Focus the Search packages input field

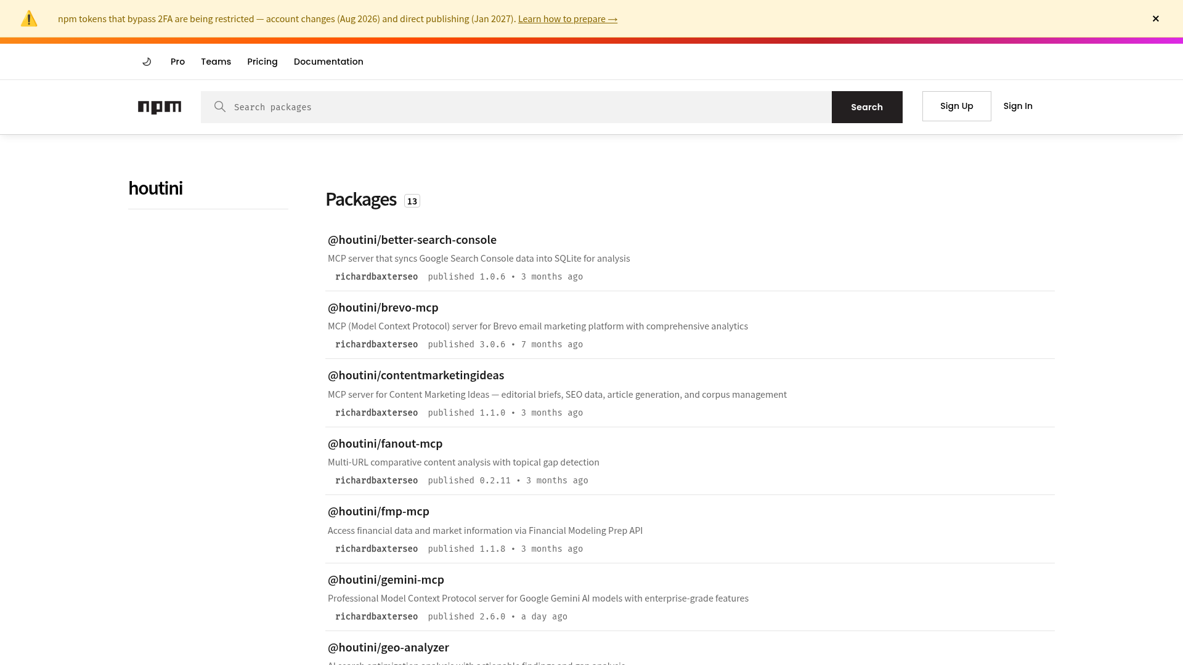(516, 107)
